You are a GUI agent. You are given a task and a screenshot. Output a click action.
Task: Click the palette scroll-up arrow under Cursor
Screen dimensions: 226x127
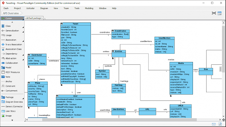coord(12,22)
